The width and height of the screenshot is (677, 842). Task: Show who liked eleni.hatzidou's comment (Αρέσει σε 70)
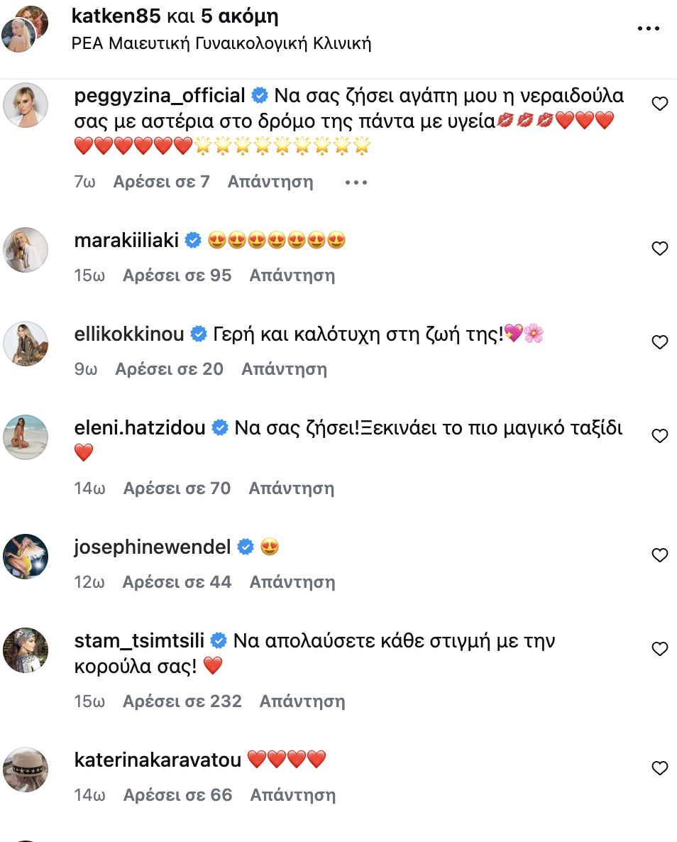tap(177, 488)
